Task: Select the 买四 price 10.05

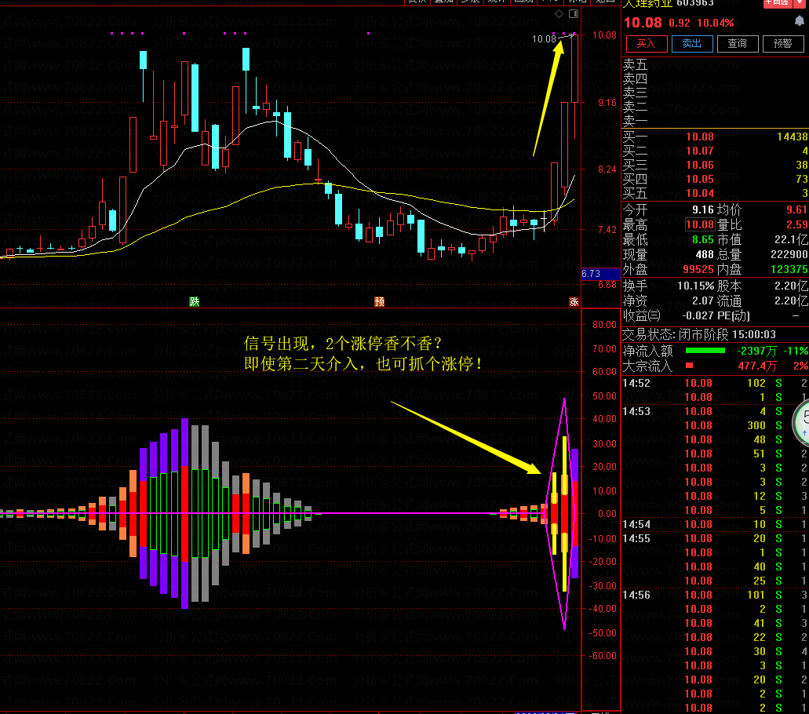Action: [700, 179]
